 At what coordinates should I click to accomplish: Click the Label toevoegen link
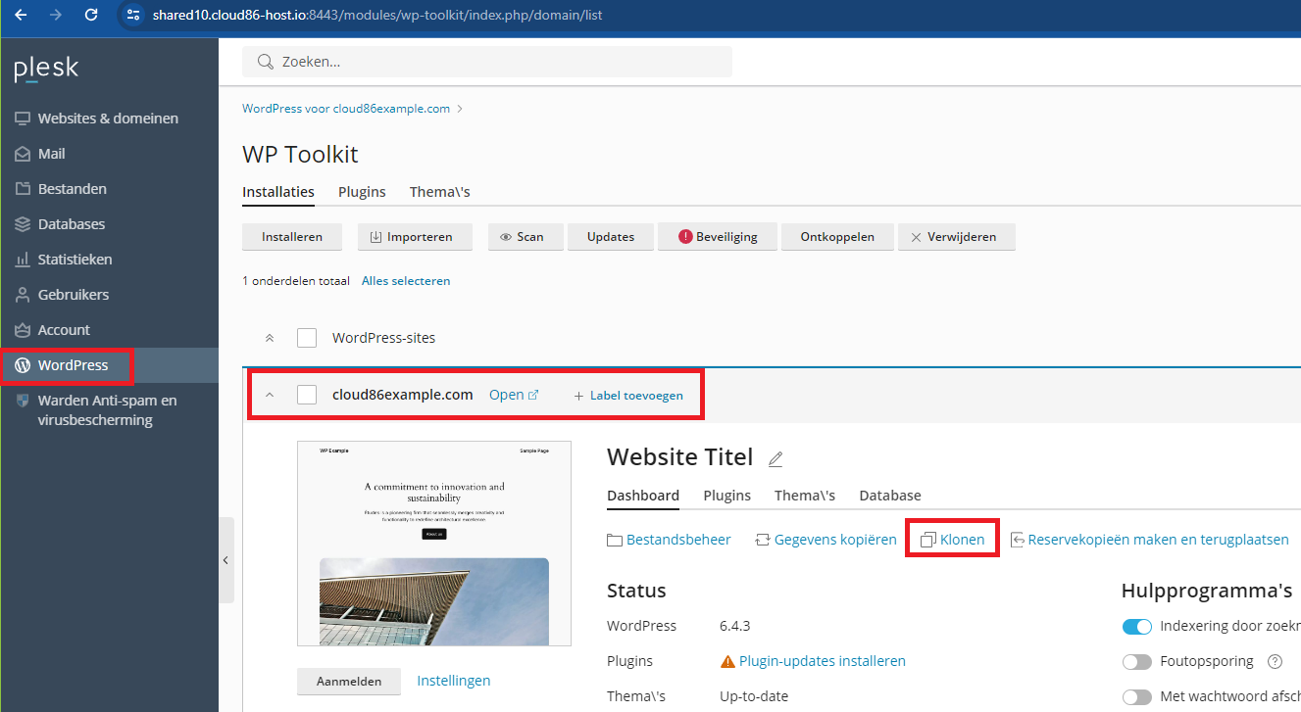click(x=636, y=396)
